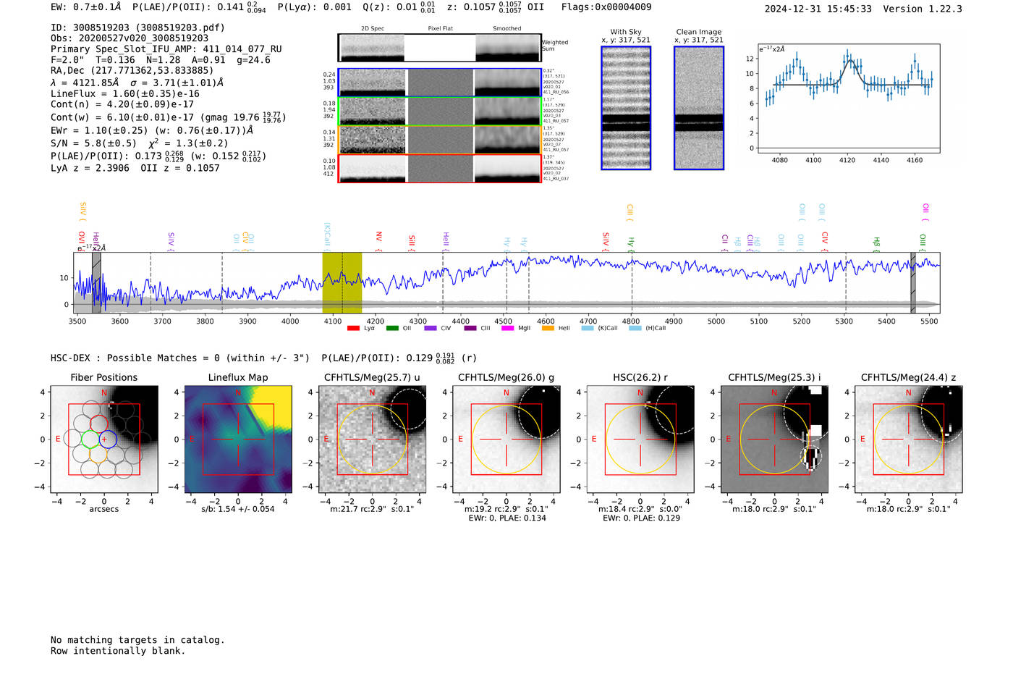1013x690 pixels.
Task: Click 'Row intentionally blank.' text
Action: click(x=118, y=651)
